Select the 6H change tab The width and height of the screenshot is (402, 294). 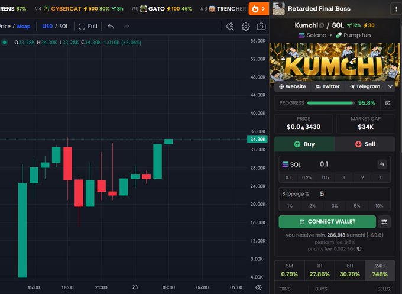[350, 270]
